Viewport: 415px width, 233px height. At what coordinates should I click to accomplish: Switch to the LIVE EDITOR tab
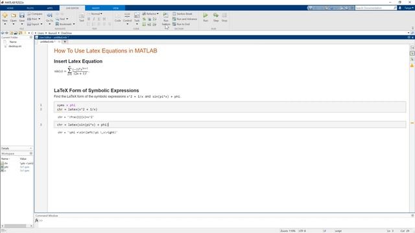pos(72,8)
